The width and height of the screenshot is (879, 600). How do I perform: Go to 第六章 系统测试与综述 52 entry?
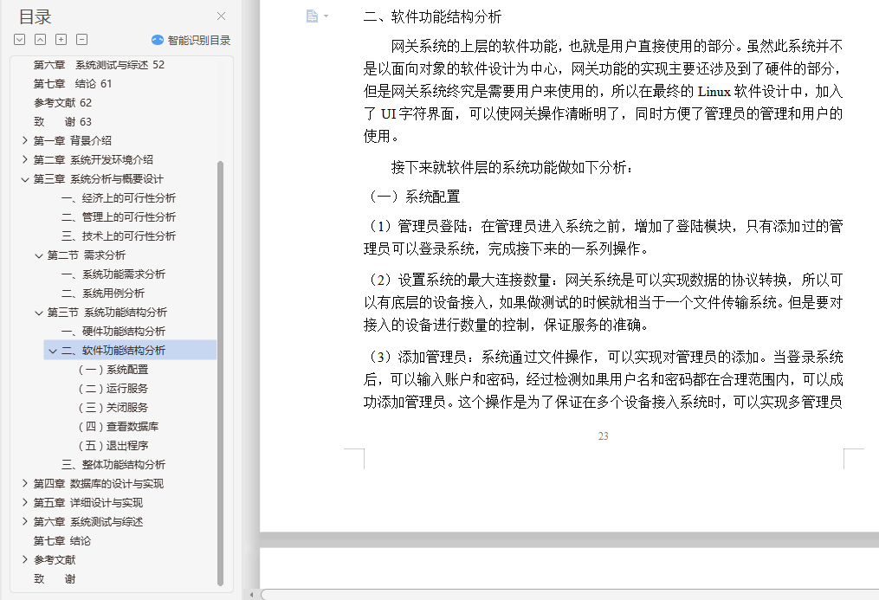pyautogui.click(x=99, y=65)
